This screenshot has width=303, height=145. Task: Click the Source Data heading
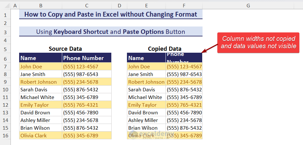click(x=65, y=49)
